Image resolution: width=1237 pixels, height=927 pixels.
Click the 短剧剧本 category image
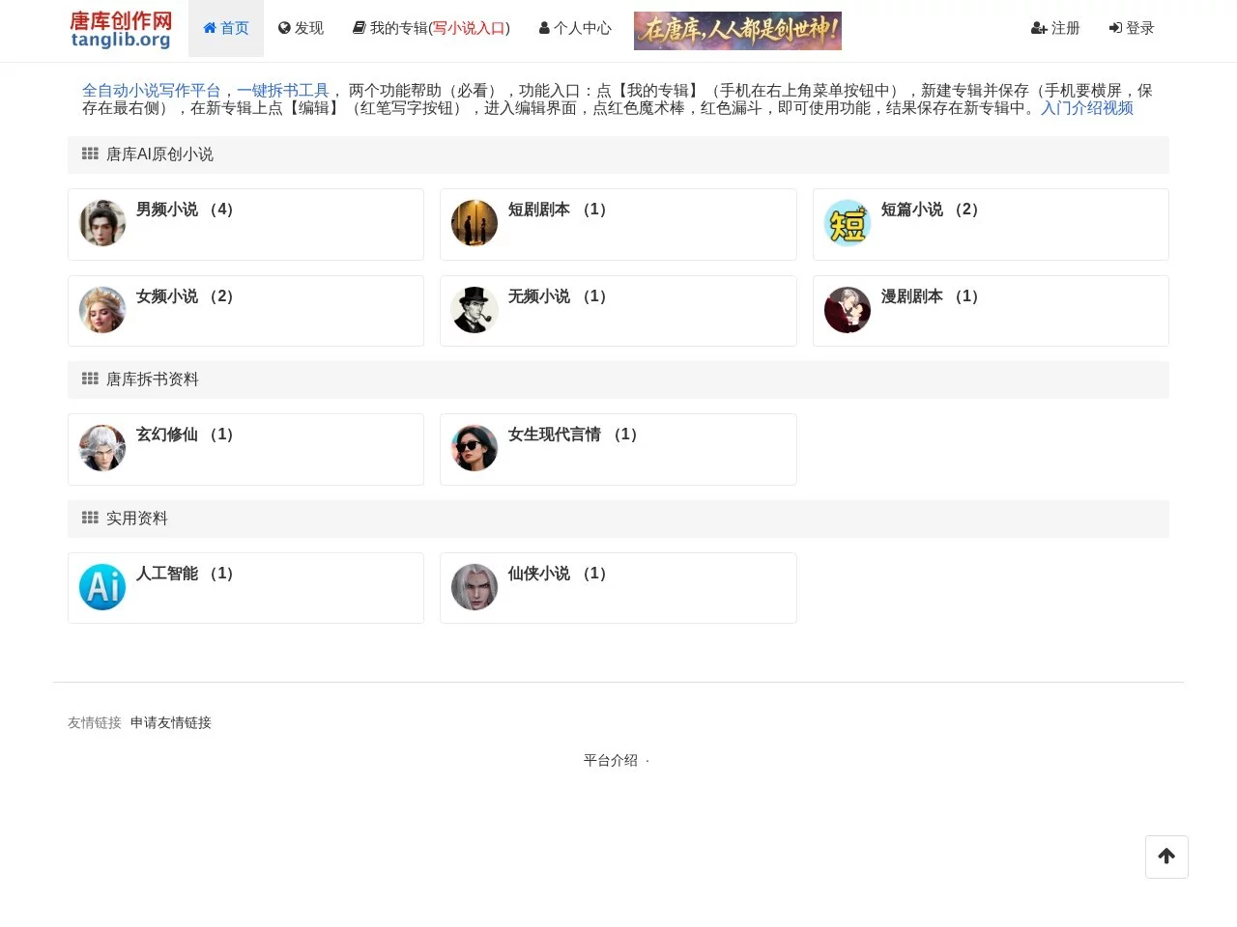(x=475, y=223)
